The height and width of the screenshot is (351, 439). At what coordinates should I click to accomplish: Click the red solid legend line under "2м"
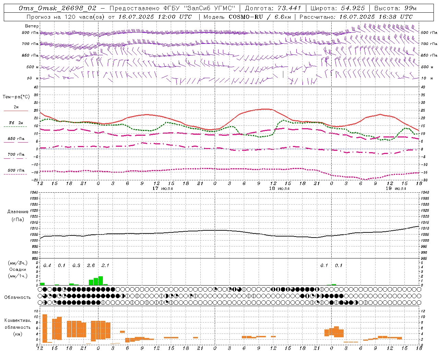pyautogui.click(x=16, y=111)
